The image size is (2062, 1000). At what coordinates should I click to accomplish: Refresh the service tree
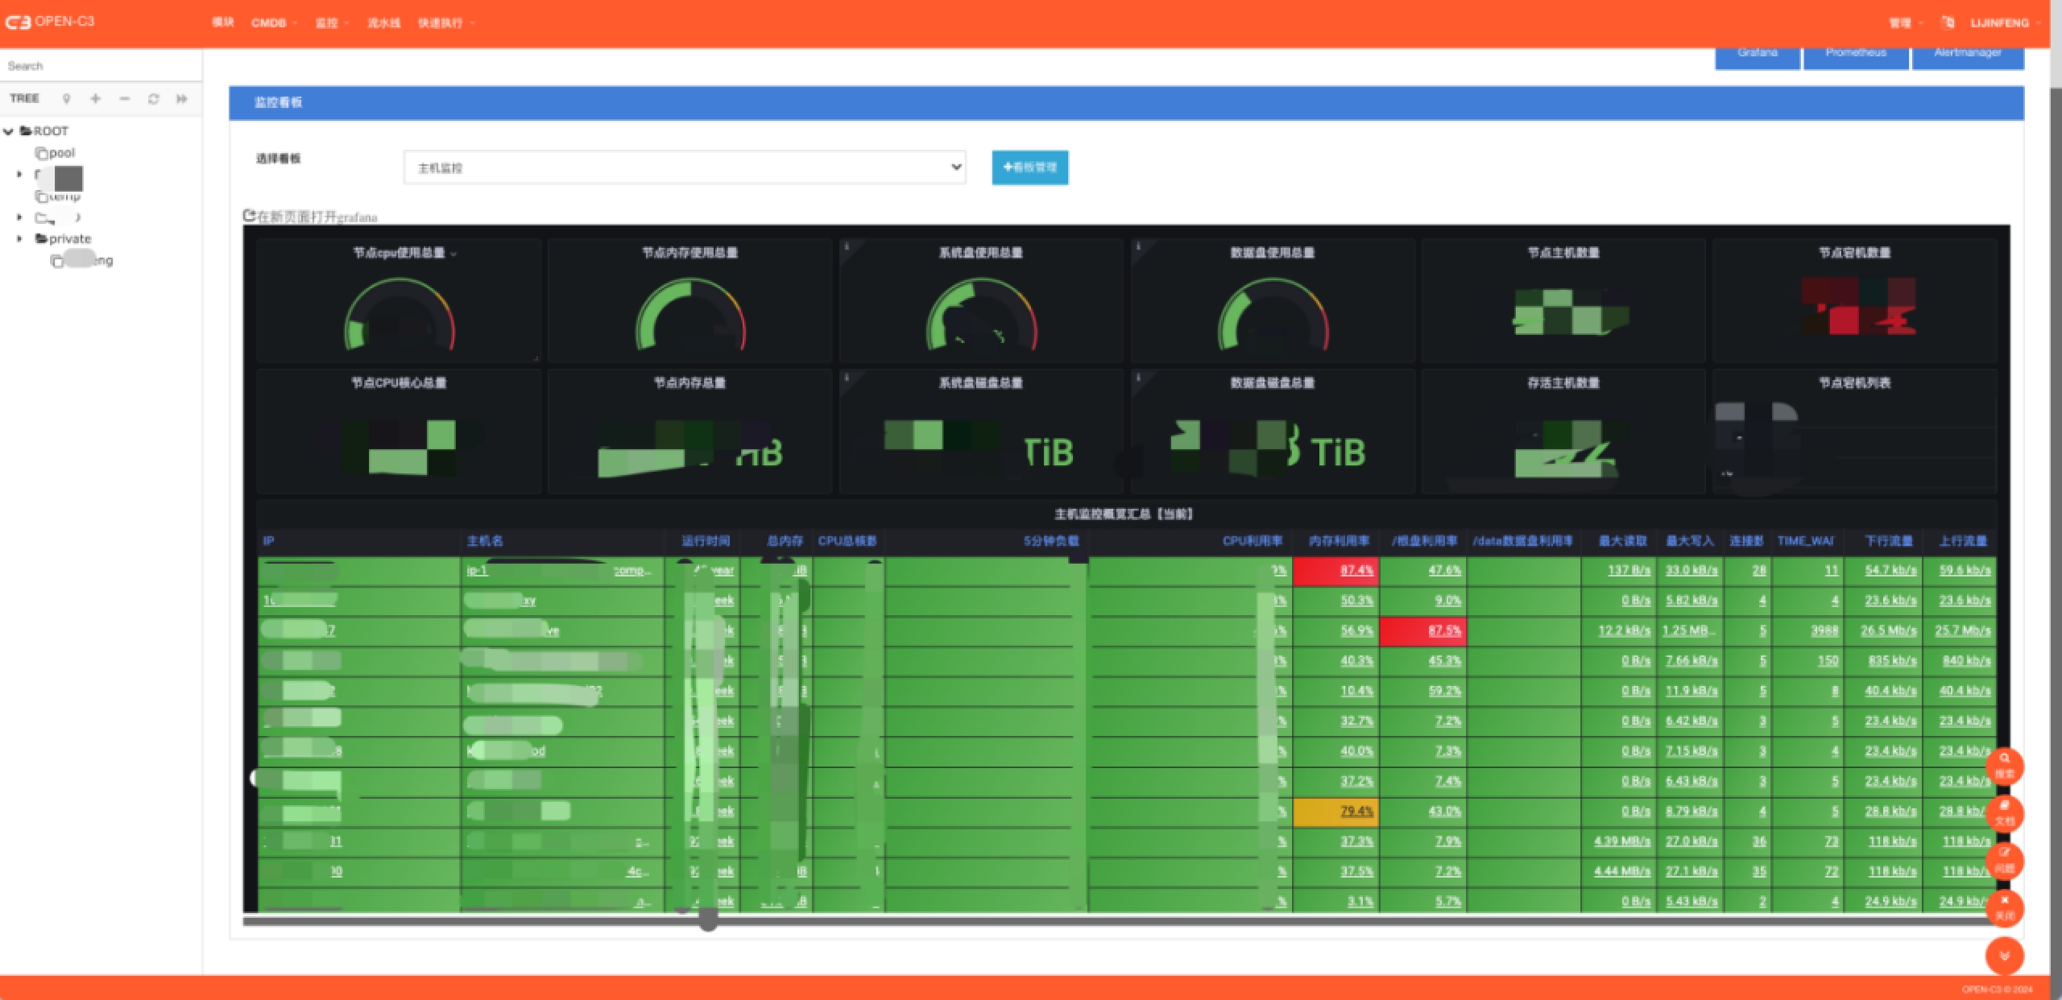pyautogui.click(x=153, y=98)
